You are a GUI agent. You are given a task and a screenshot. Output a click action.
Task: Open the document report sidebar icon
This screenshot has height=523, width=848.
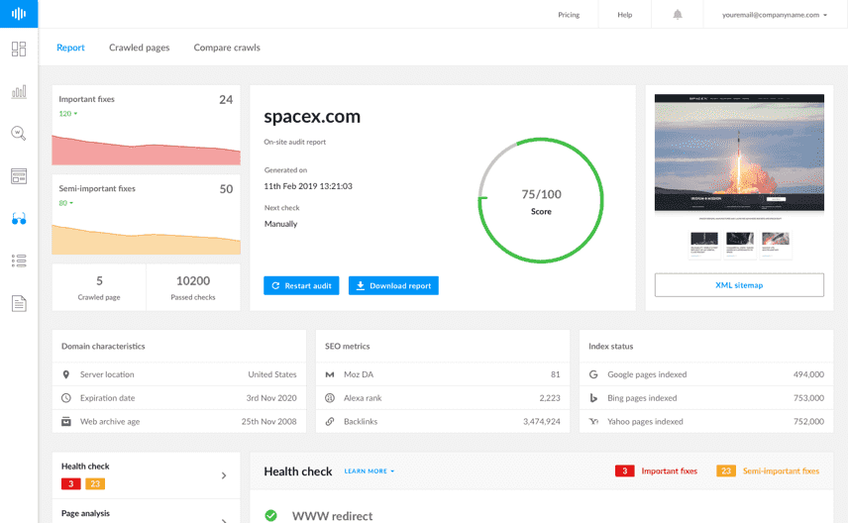19,303
